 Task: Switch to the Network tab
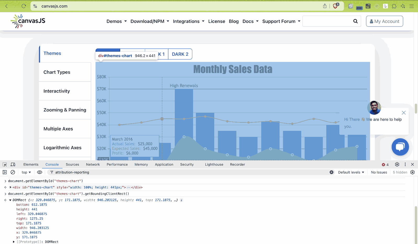coord(93,164)
